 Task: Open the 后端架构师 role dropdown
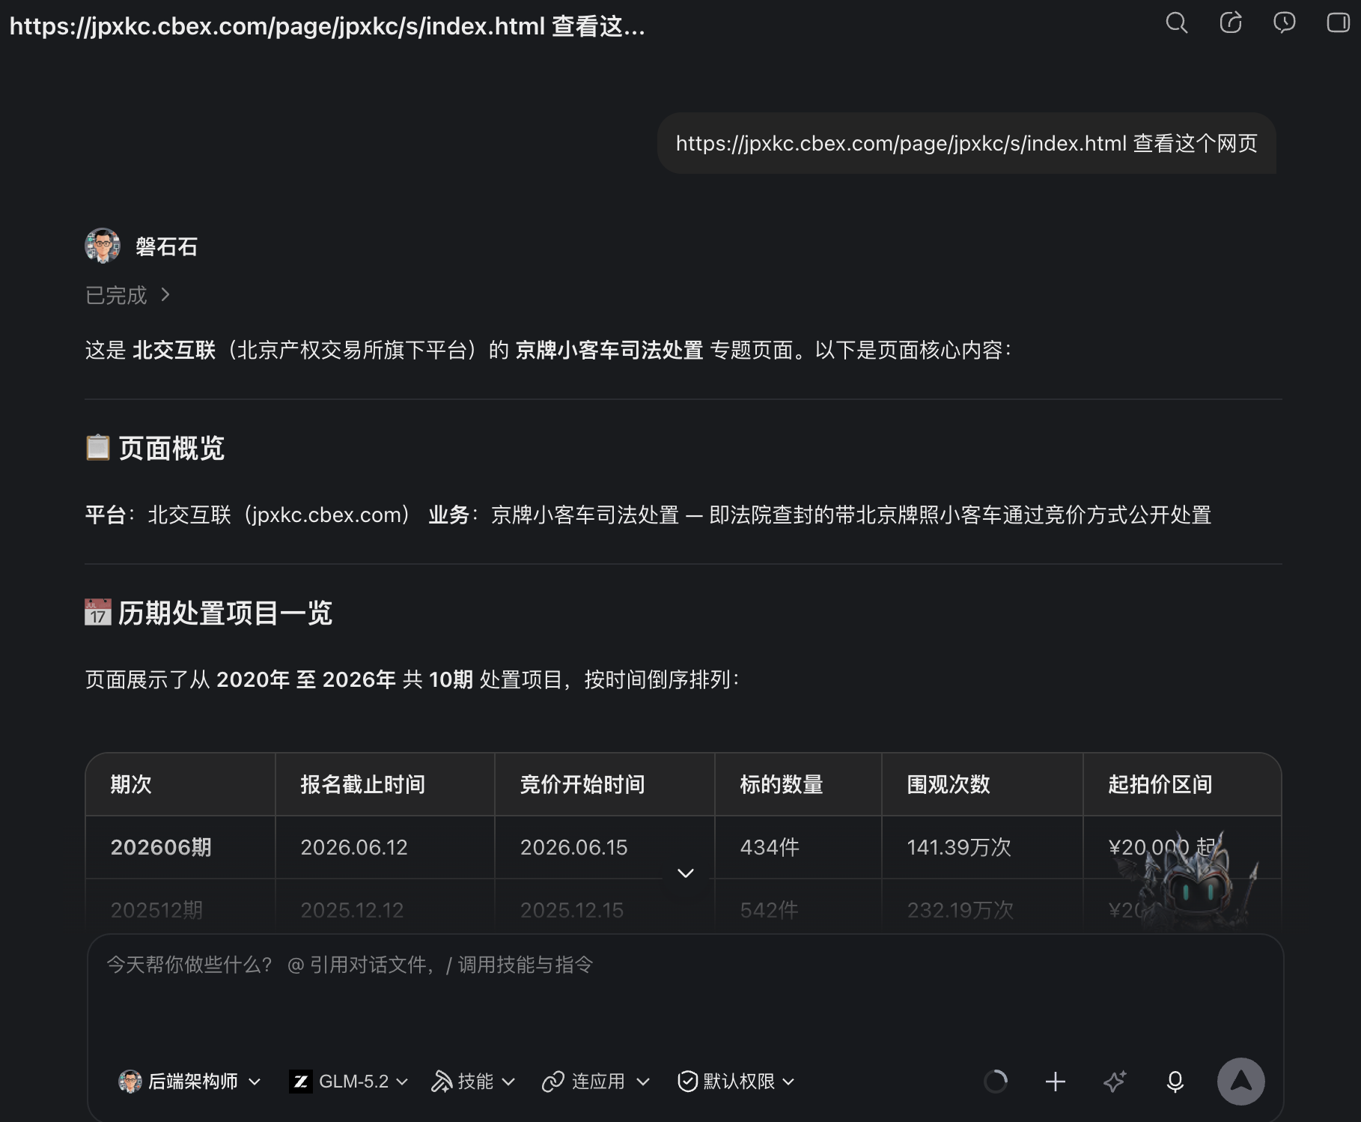(190, 1082)
